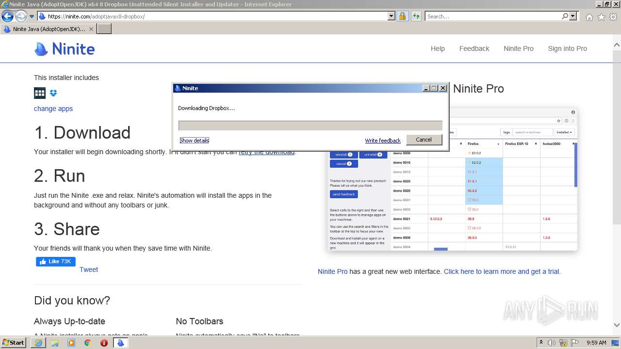Follow the change apps link

coord(53,109)
